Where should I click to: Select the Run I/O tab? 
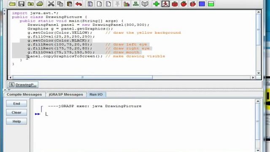[x=96, y=95]
